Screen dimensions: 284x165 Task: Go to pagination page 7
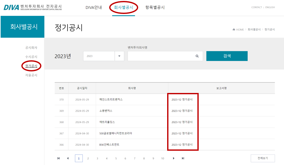pyautogui.click(x=135, y=158)
